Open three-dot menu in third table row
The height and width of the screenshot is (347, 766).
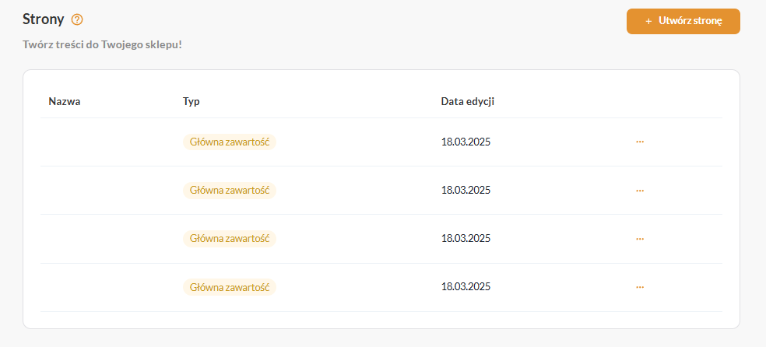[x=640, y=238]
